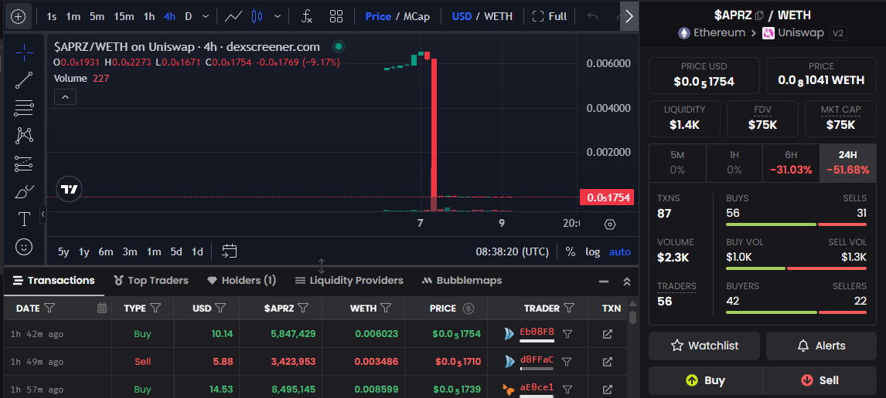Click the green Buy button
This screenshot has height=398, width=886.
point(704,380)
